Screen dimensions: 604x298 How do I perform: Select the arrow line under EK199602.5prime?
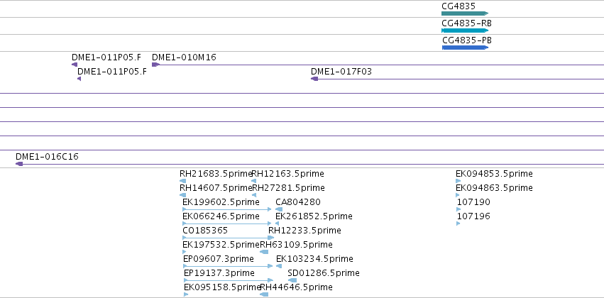click(x=227, y=209)
